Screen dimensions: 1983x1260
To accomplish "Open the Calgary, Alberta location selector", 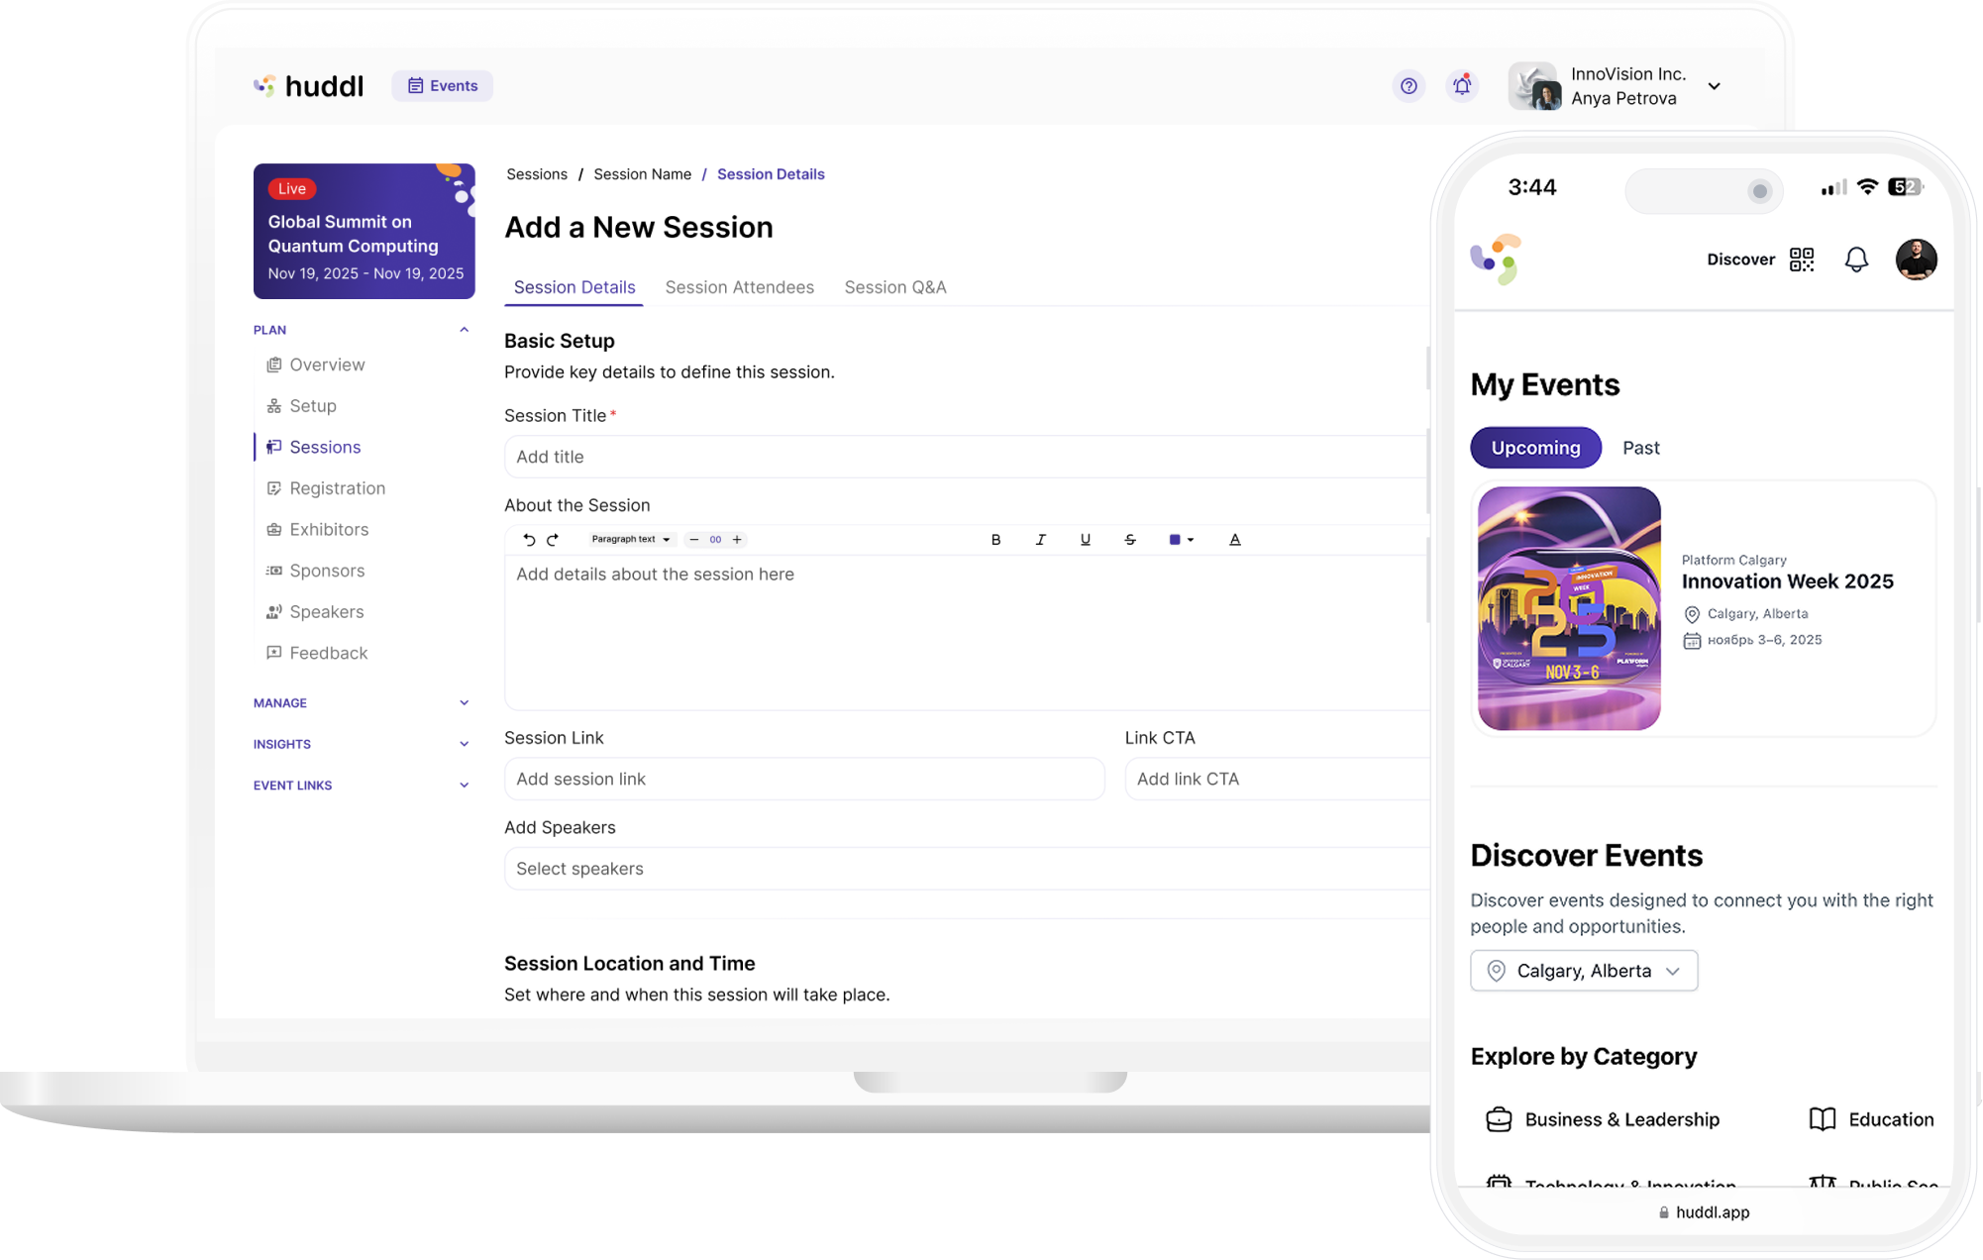I will pos(1583,970).
